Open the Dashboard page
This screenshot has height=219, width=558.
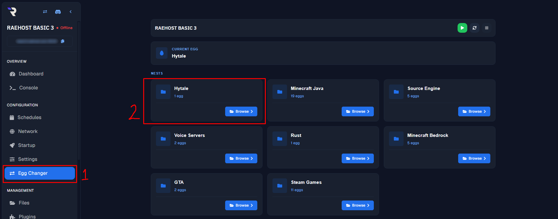pyautogui.click(x=40, y=74)
